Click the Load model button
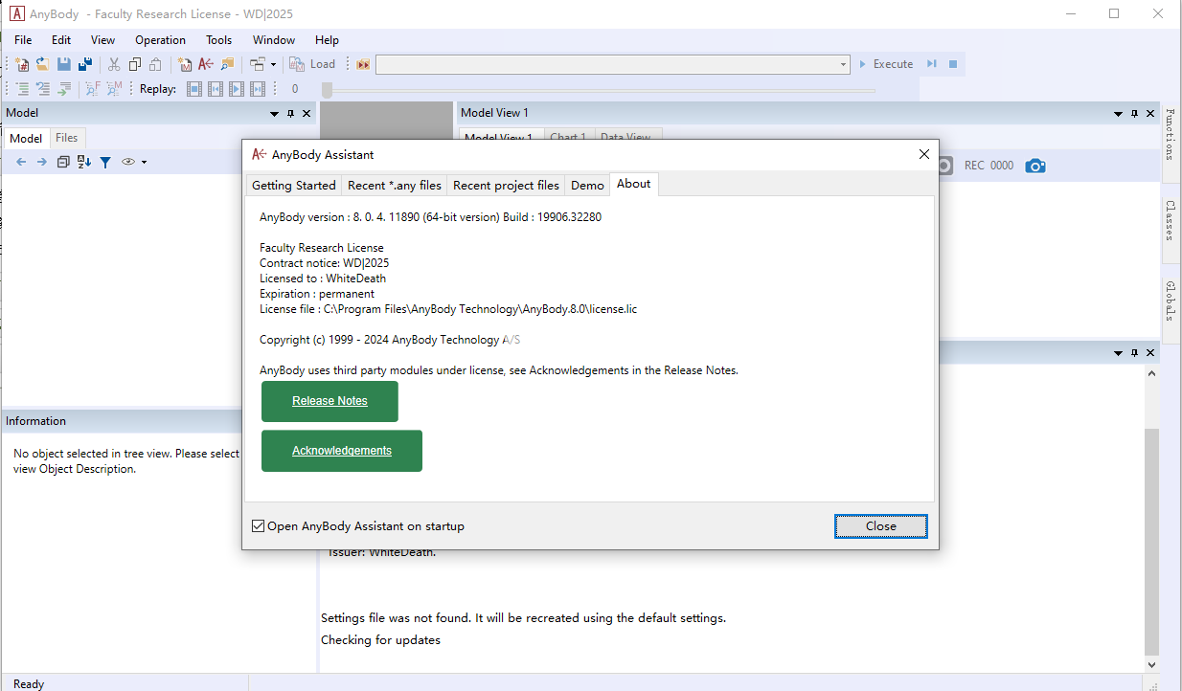The height and width of the screenshot is (691, 1182). (313, 64)
